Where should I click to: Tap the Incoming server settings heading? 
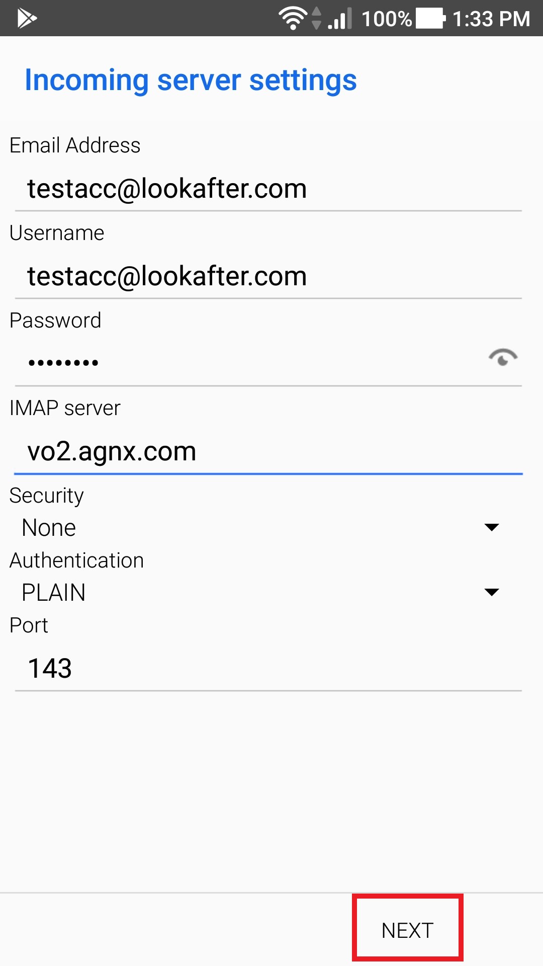point(191,80)
